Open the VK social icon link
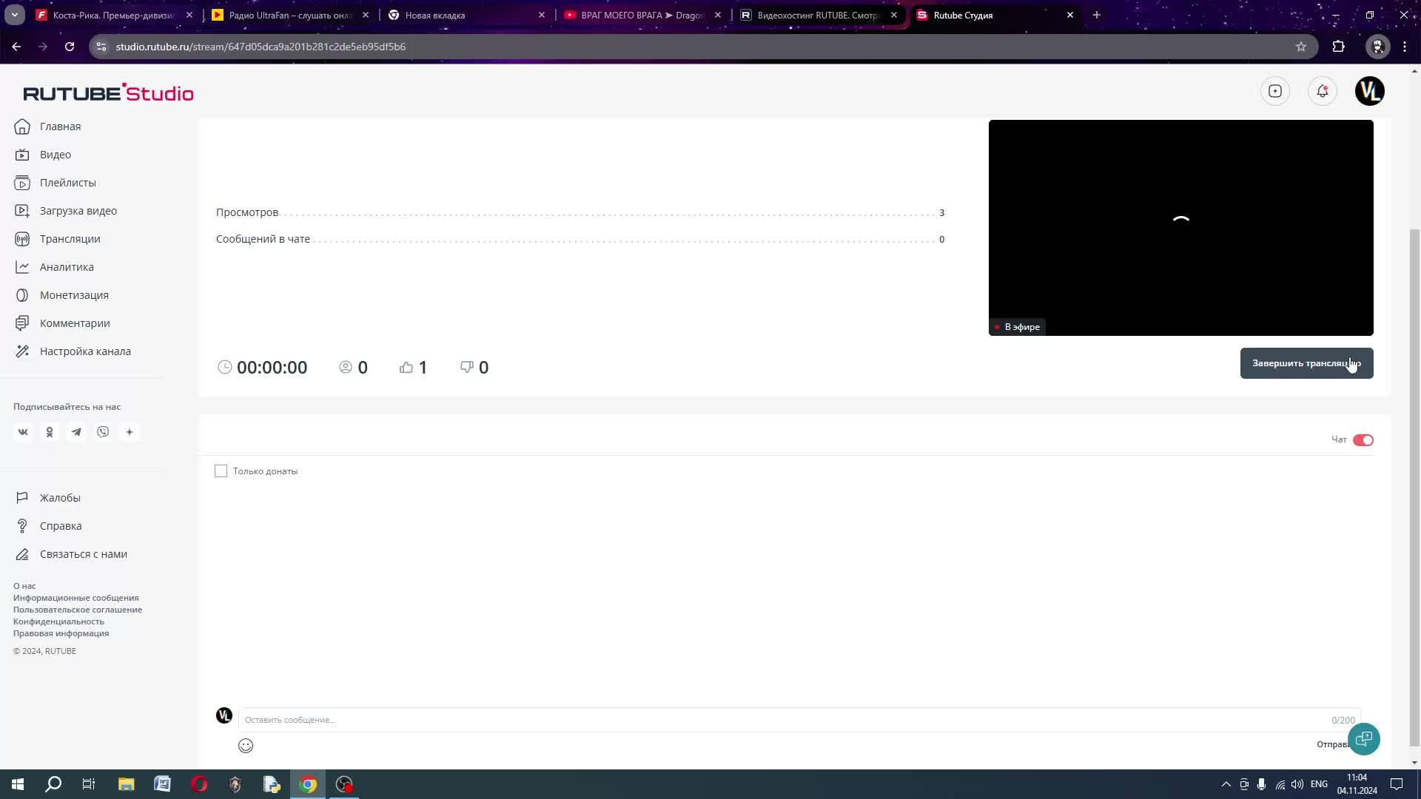1421x799 pixels. pos(23,432)
